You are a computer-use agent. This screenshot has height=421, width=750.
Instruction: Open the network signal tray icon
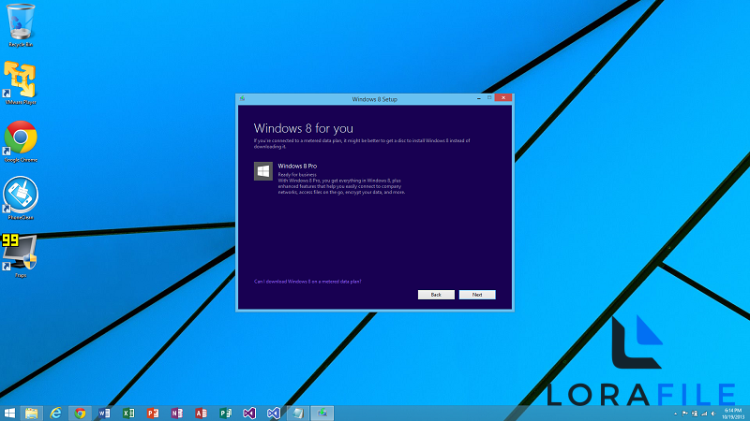(704, 414)
